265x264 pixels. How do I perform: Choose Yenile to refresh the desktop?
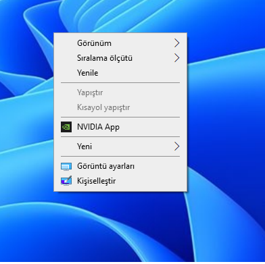coord(120,73)
